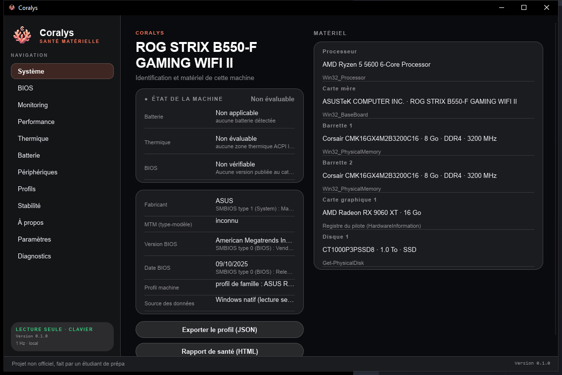
Task: Click the Non évaluable label beside ÉTAT DE LA MACHINE
Action: pos(273,99)
